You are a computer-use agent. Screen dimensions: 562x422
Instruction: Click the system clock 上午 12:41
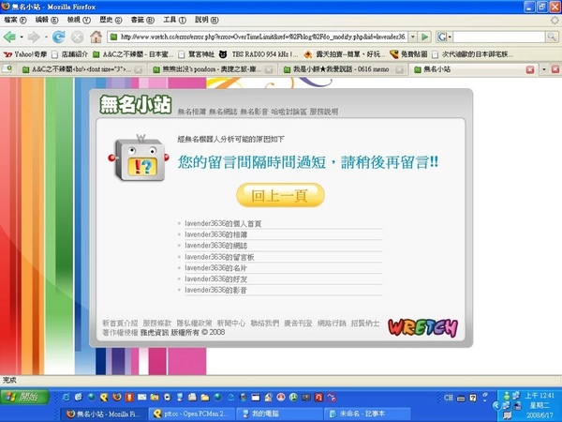[540, 396]
